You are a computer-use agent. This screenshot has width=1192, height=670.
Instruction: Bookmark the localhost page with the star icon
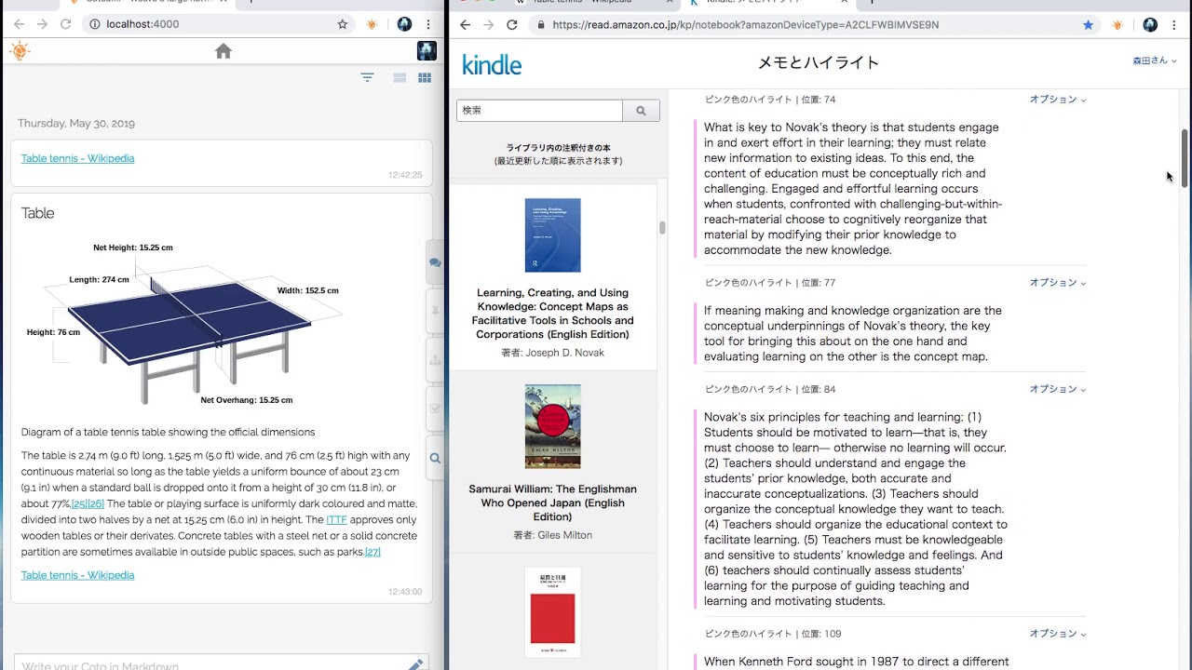(343, 24)
